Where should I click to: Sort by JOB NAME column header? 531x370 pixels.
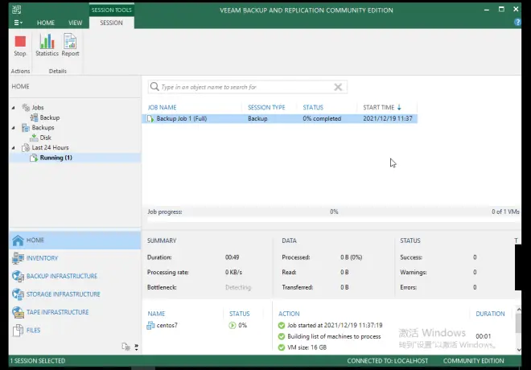tap(162, 107)
